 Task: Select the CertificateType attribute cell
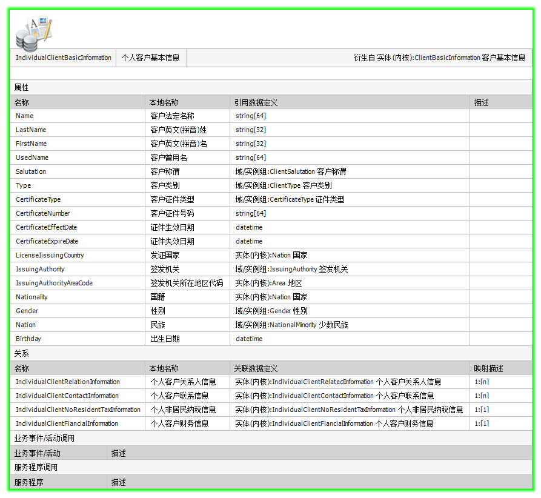point(78,199)
